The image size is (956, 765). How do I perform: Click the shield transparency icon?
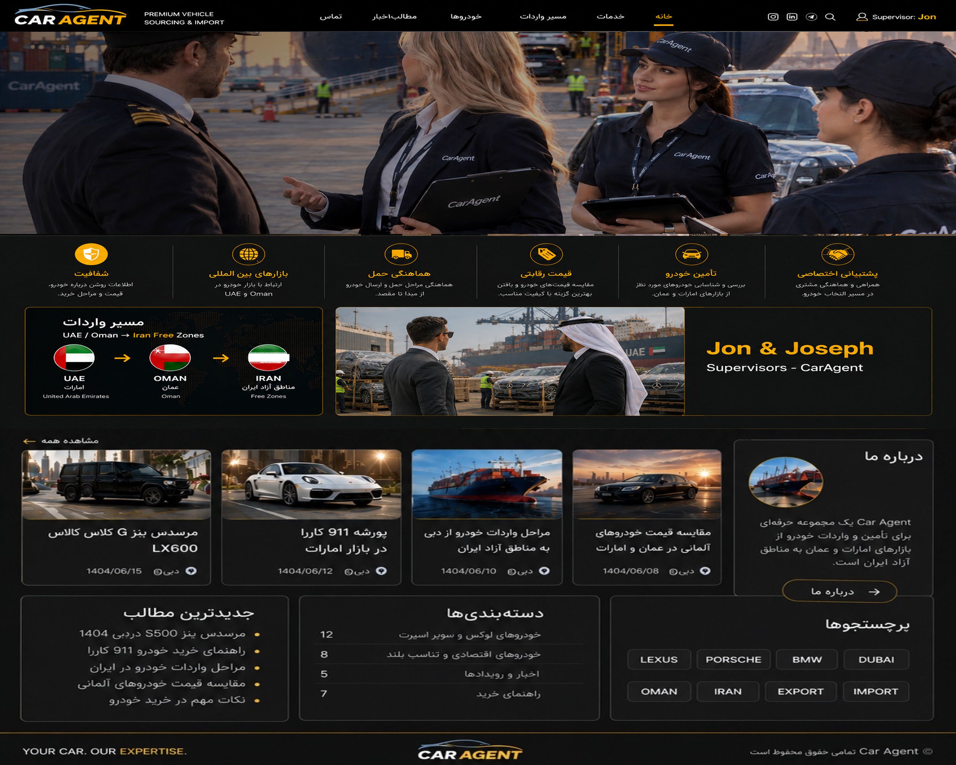pyautogui.click(x=91, y=255)
